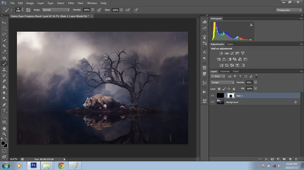Toggle lock transparent pixels
Viewport: 304px width, 170px height.
coord(219,89)
